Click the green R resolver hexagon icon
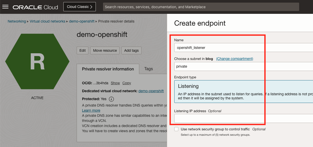The width and height of the screenshot is (313, 147). coord(37,61)
